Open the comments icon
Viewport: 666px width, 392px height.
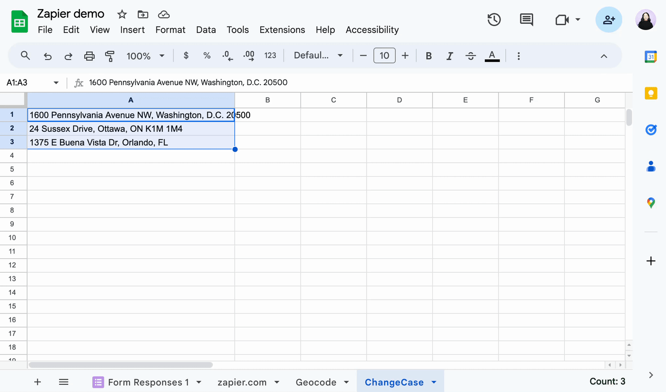pyautogui.click(x=526, y=20)
